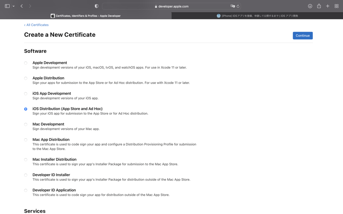The width and height of the screenshot is (343, 214).
Task: Switch to the iOS アプリ開発 WordPress tab
Action: pos(257,16)
